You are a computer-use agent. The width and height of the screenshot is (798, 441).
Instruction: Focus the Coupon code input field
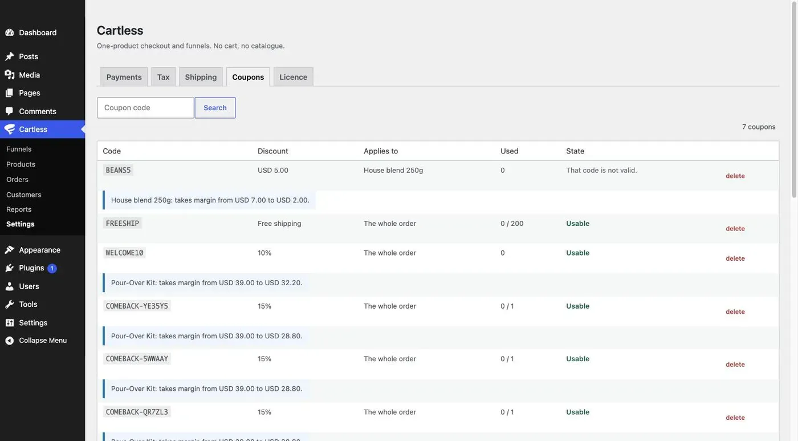tap(145, 108)
